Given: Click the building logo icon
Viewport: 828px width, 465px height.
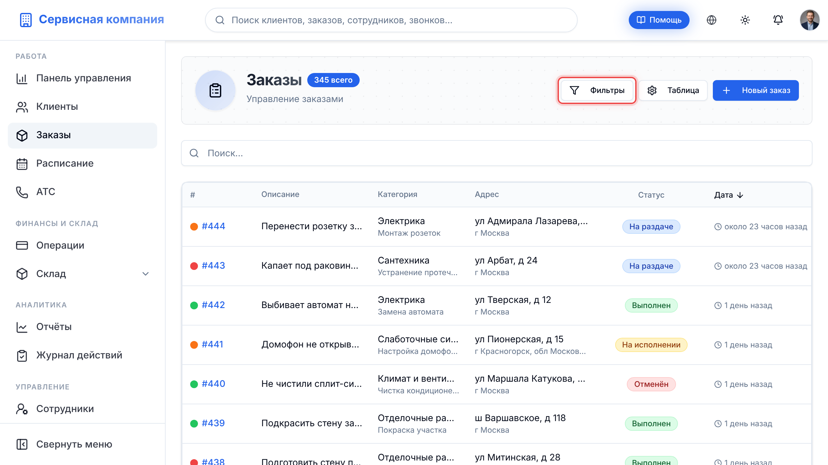Looking at the screenshot, I should pos(26,20).
